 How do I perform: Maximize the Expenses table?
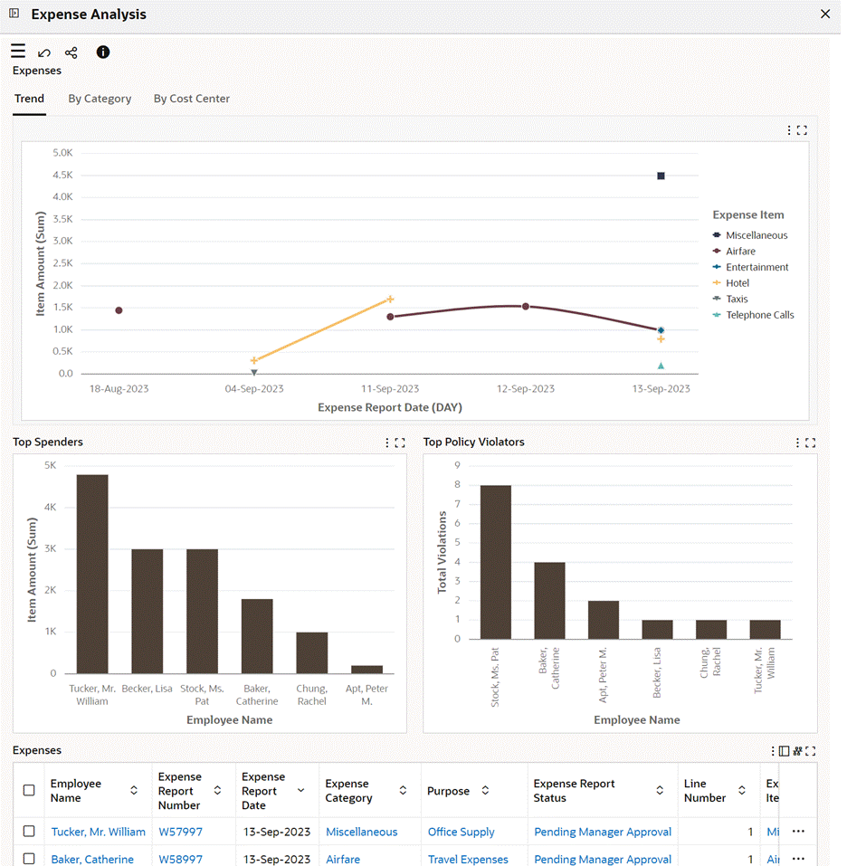(810, 751)
